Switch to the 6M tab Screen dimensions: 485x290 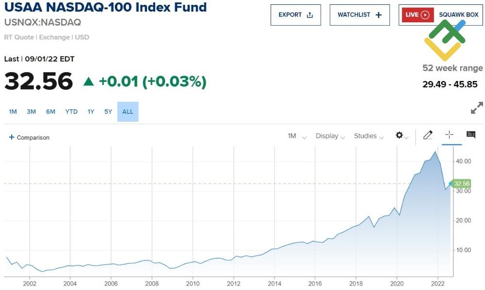(50, 112)
